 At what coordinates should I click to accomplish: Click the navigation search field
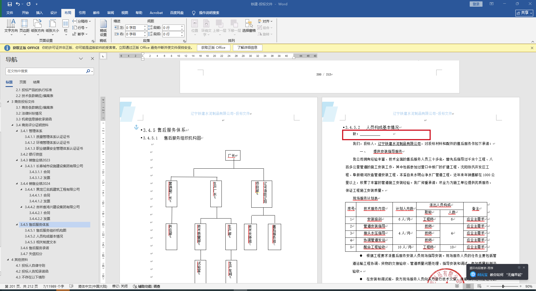pos(46,71)
